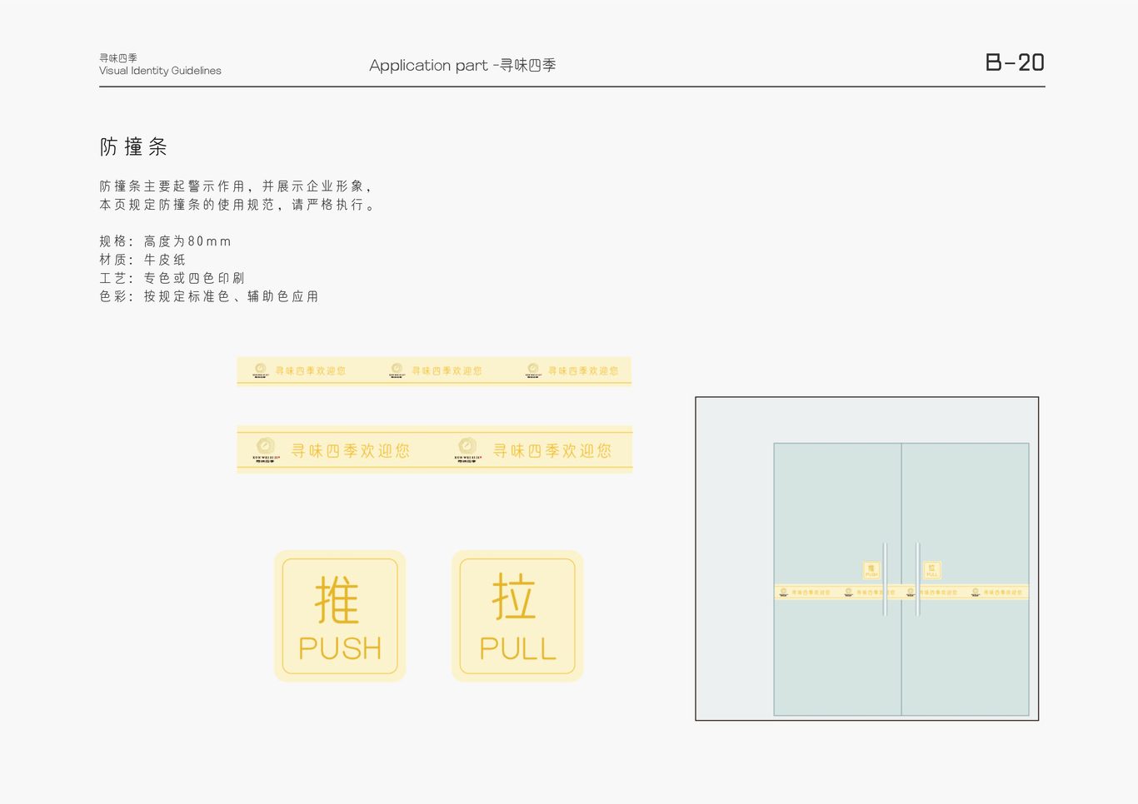Screen dimensions: 1138x804
Task: Click the small 寻味四季 header text above Visual Identity Guidelines
Action: click(118, 58)
